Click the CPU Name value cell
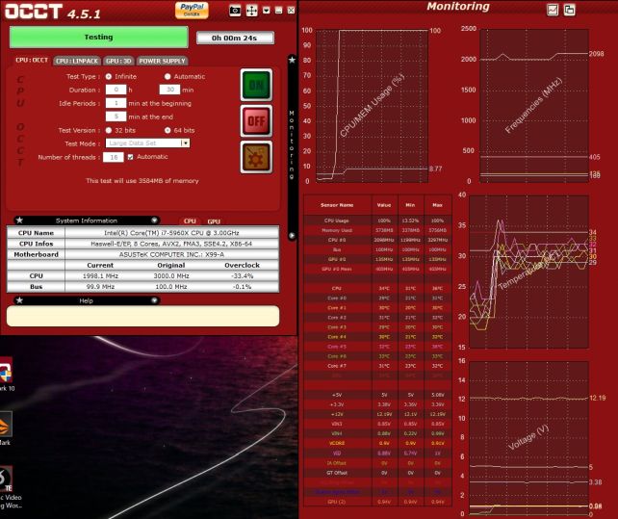 pyautogui.click(x=171, y=233)
